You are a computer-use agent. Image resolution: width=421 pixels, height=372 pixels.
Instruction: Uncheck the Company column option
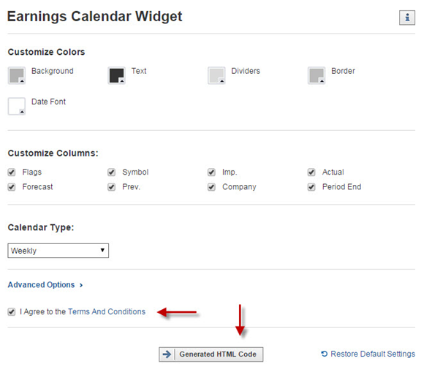point(211,187)
